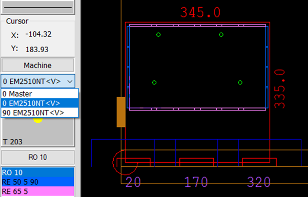Select RE 50 5 90 tool entry
The image size is (308, 197).
(x=38, y=182)
